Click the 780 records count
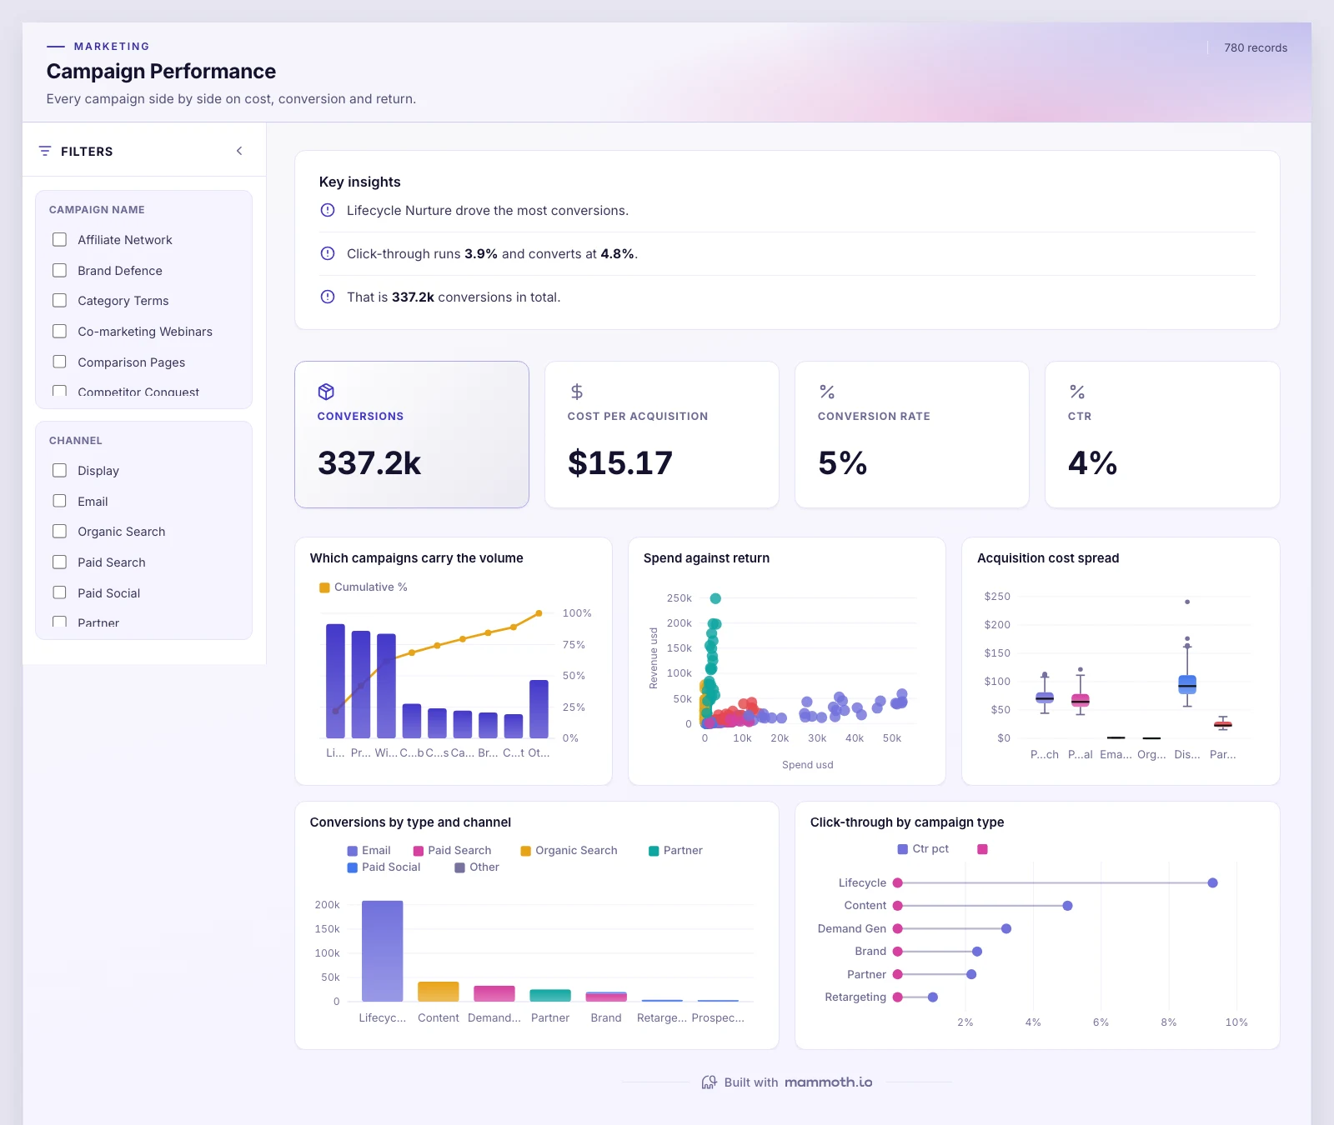Screen dimensions: 1334x1125 tap(1256, 47)
